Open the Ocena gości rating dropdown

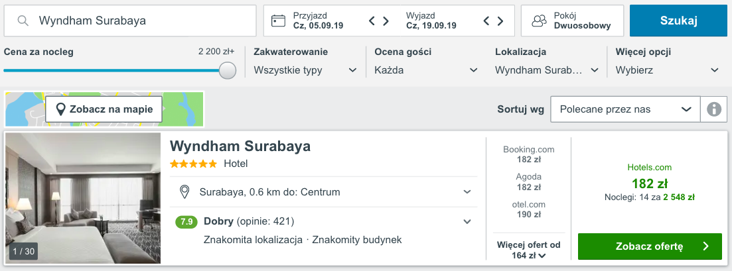click(425, 70)
